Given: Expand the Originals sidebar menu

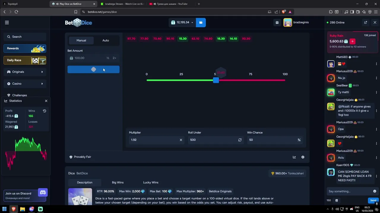Looking at the screenshot, I should [x=25, y=72].
